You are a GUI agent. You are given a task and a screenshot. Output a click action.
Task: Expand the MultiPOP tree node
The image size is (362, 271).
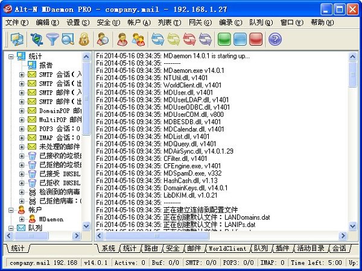[x=22, y=120]
